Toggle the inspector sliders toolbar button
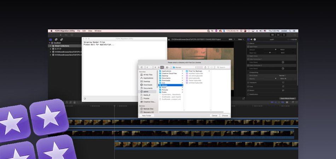 pos(284,35)
